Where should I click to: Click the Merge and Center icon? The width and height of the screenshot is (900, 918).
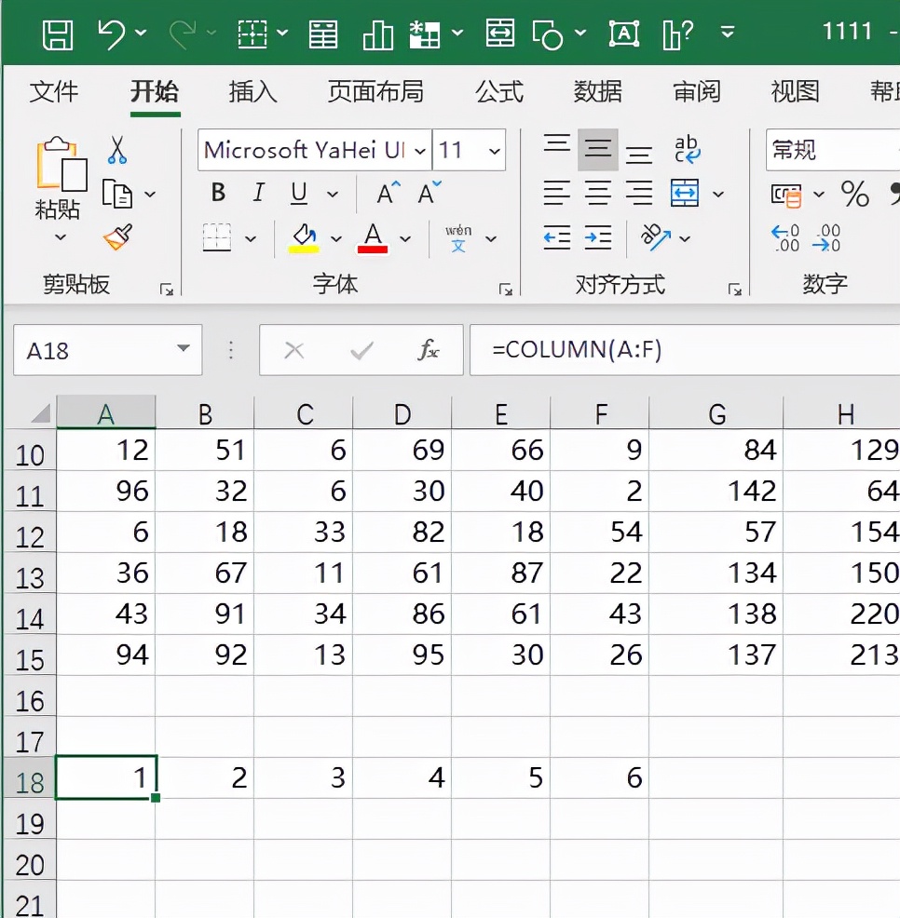click(685, 194)
